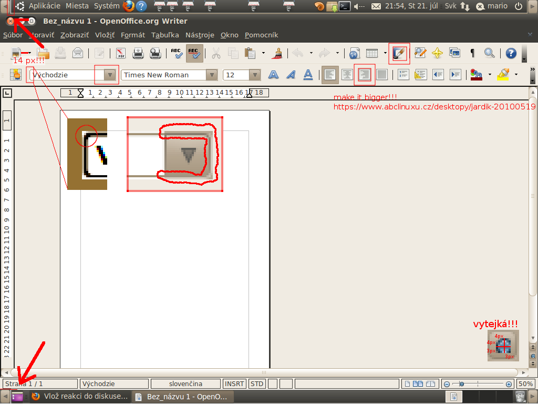Save the document with the Save icon
Viewport: 538px width, 404px height.
click(60, 53)
